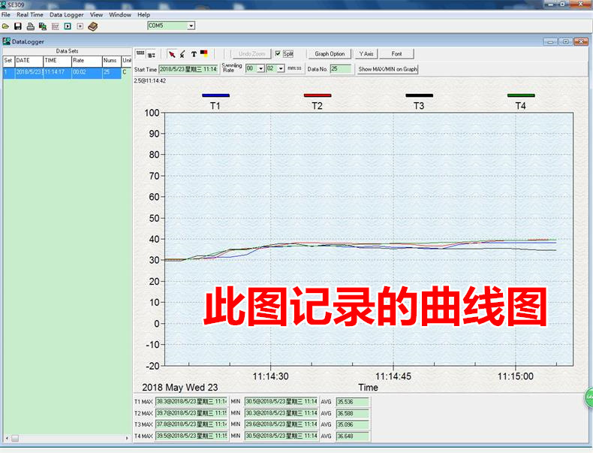Click the scrollbar right arrow in Data Sets
This screenshot has height=453, width=593.
[127, 438]
